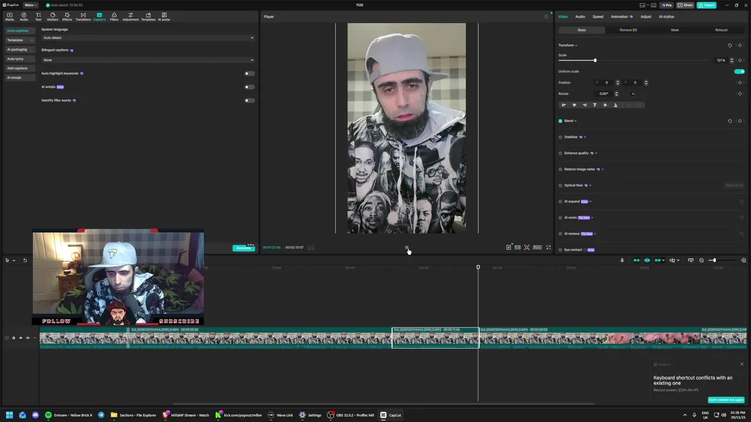Viewport: 751px width, 422px height.
Task: Toggle Identify filler words switch
Action: 249,100
